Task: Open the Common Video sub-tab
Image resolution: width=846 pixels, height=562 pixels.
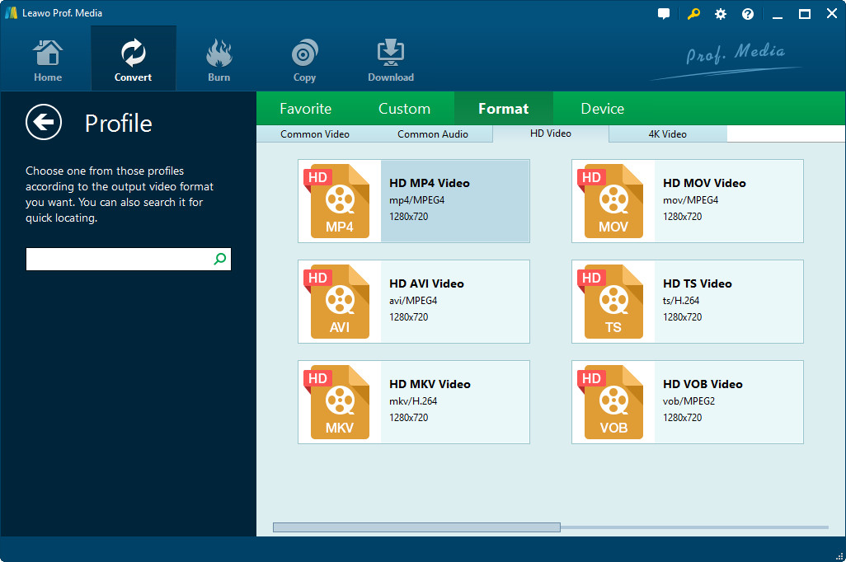Action: 315,134
